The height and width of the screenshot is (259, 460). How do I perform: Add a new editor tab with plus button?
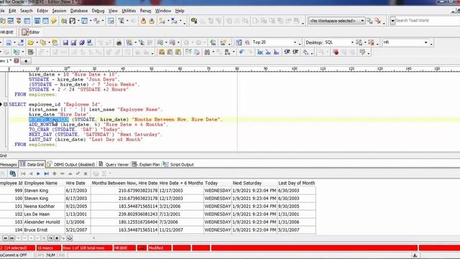click(26, 61)
